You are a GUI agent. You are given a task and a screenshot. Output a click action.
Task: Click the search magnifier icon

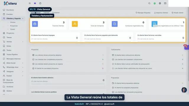tap(149, 3)
